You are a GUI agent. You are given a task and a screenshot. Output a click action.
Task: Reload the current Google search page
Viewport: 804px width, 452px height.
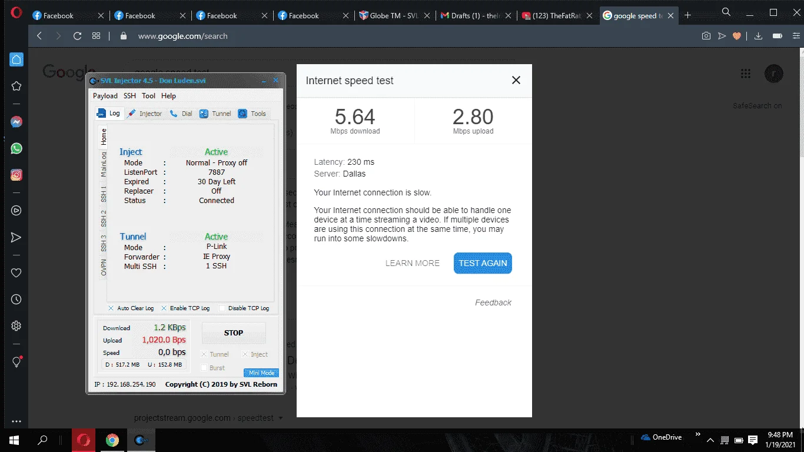[x=77, y=36]
